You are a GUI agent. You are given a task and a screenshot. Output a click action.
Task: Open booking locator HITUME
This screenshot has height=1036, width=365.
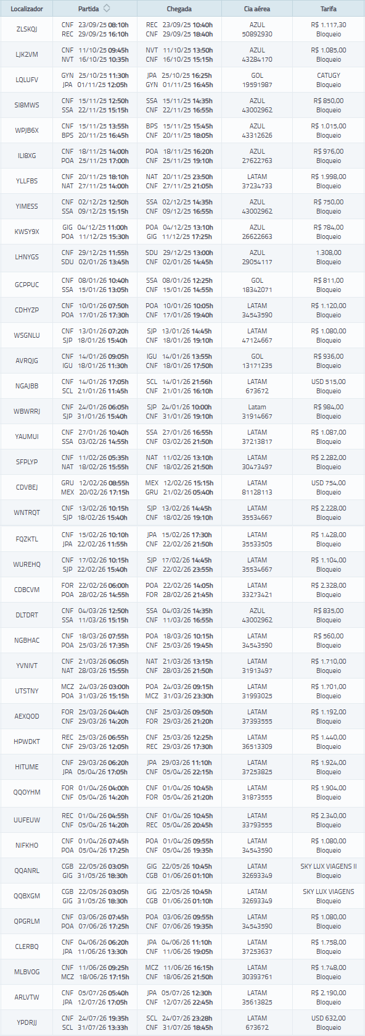coord(27,767)
